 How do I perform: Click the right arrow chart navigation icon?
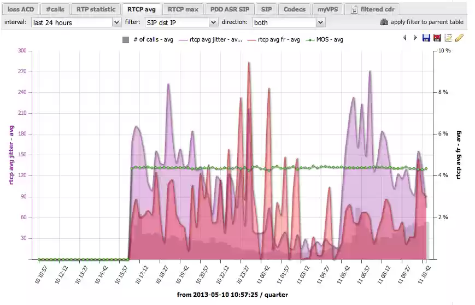[x=415, y=38]
